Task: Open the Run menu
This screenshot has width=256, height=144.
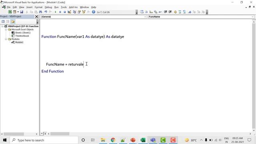Action: [56, 7]
